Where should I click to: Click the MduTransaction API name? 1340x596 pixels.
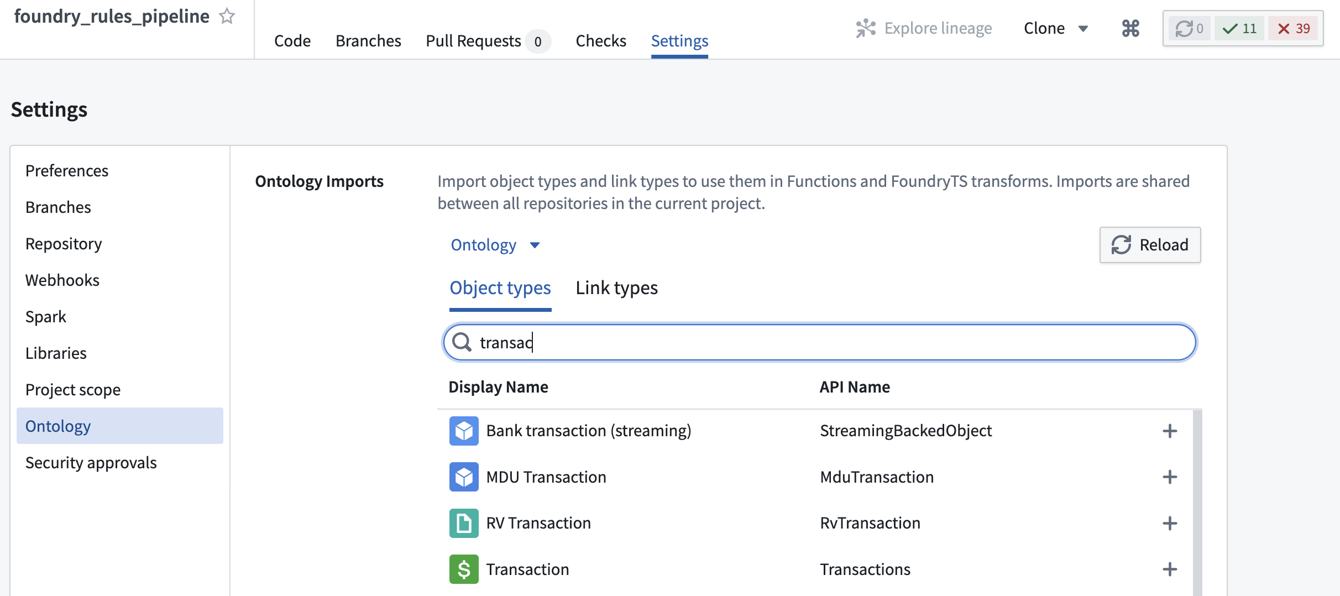[877, 477]
